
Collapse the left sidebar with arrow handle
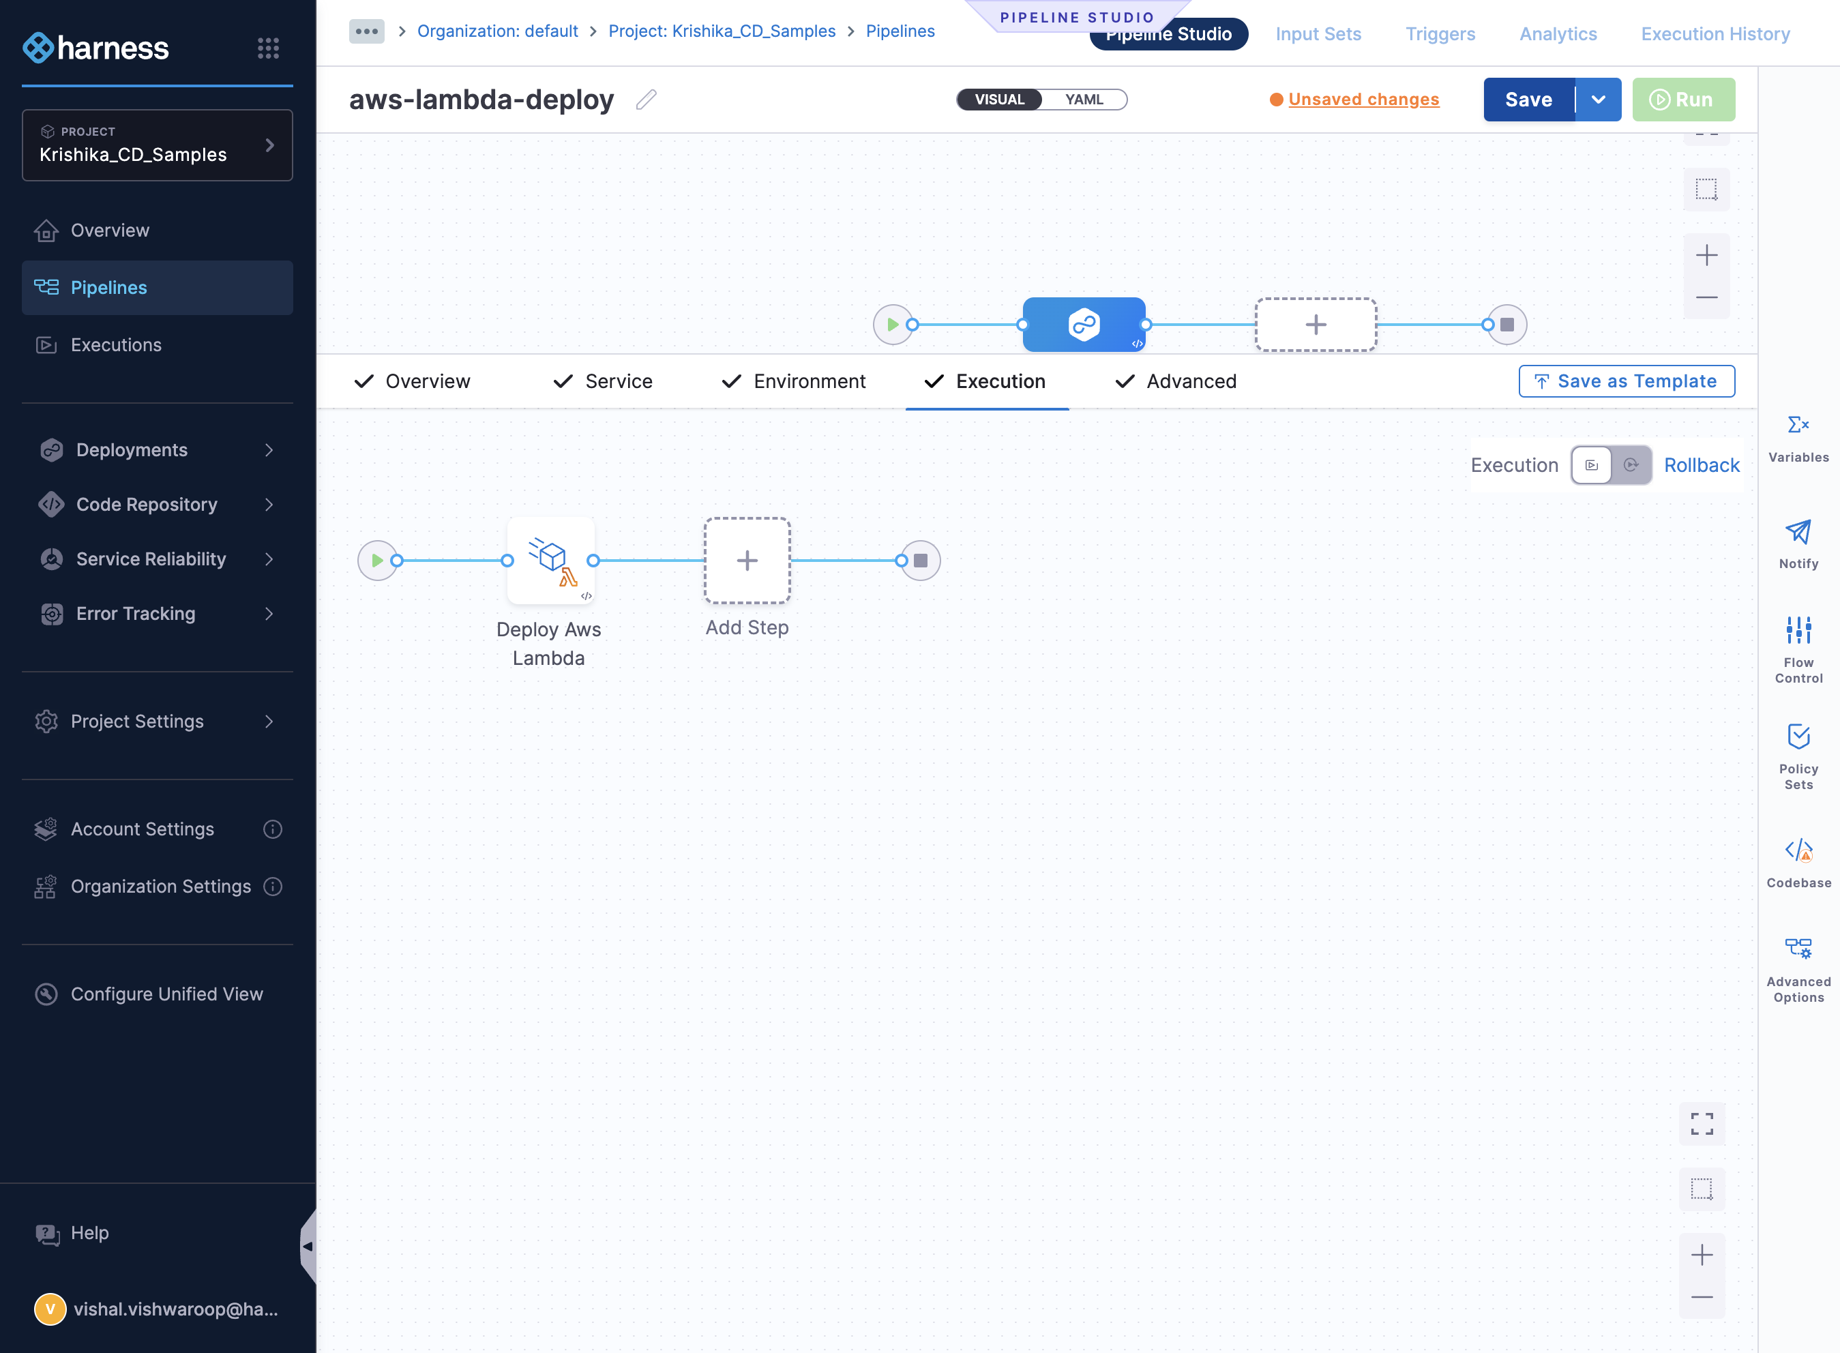[x=308, y=1247]
